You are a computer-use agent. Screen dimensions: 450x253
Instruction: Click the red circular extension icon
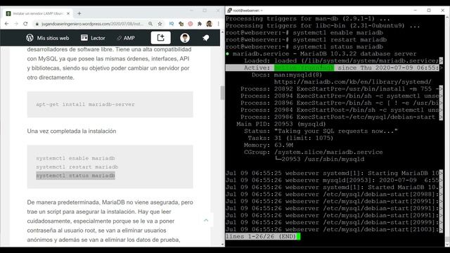[x=191, y=24]
